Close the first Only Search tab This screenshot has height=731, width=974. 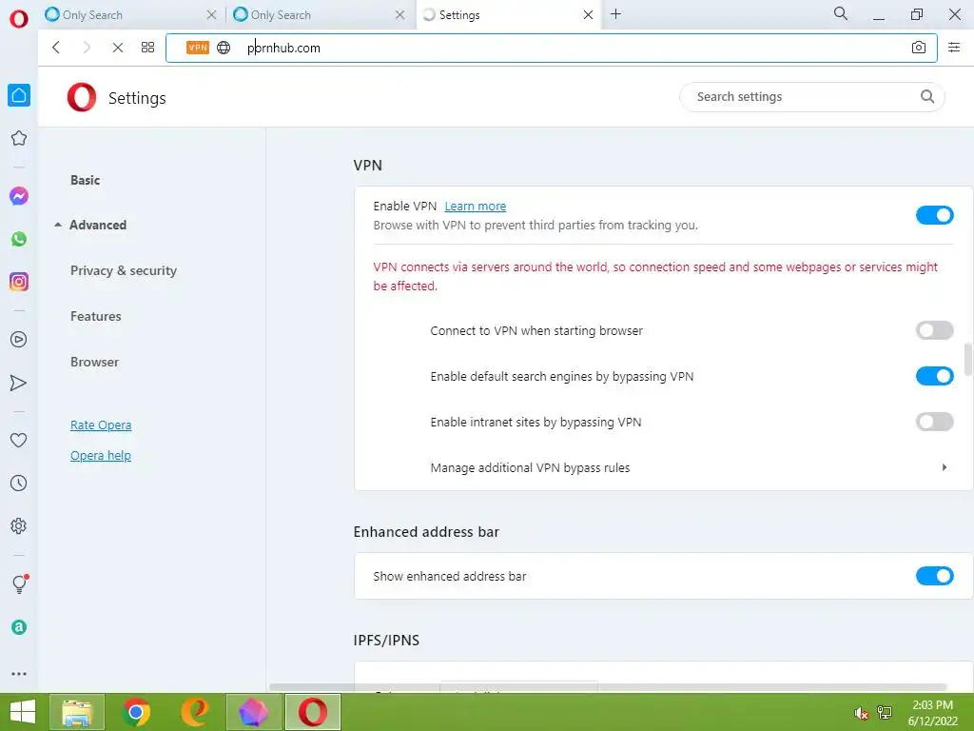pos(211,15)
